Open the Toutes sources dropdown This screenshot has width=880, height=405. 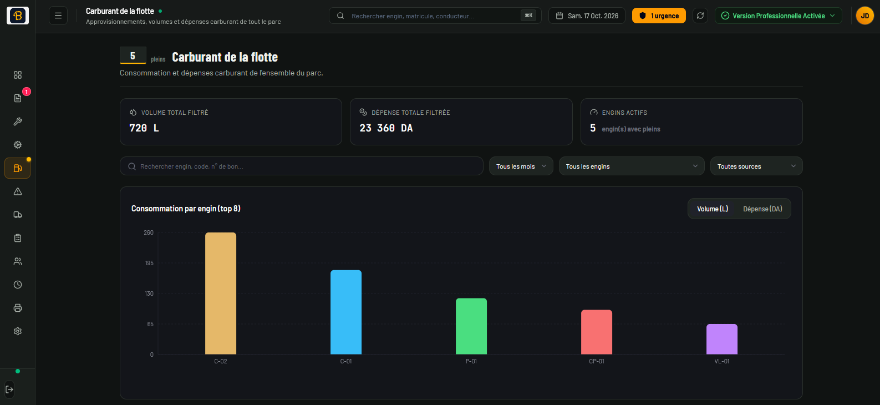(x=756, y=166)
